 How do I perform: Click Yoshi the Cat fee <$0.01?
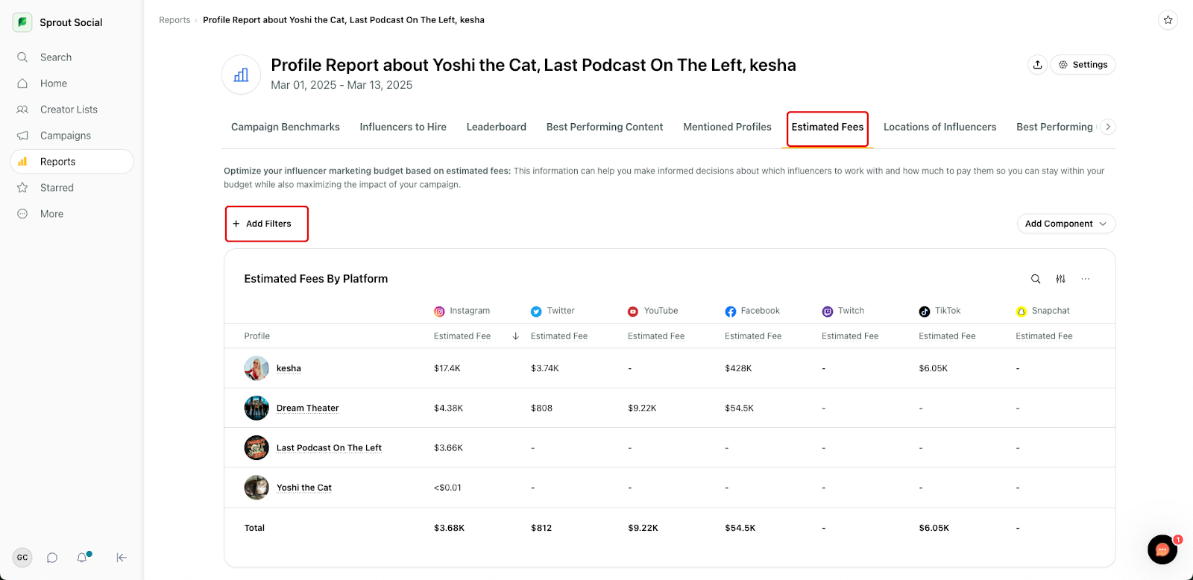(x=447, y=488)
